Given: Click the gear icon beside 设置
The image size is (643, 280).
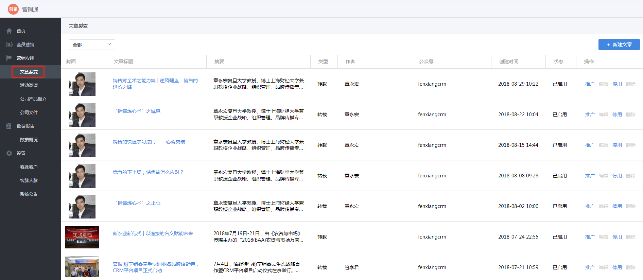Looking at the screenshot, I should [x=9, y=153].
